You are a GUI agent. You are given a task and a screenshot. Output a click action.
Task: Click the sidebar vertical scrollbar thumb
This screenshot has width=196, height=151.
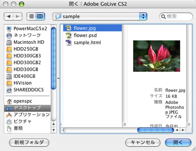coord(53,58)
